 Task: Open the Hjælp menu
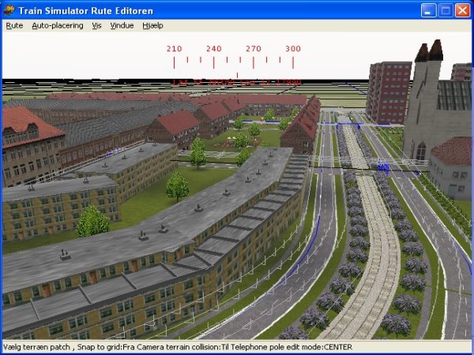pos(152,25)
